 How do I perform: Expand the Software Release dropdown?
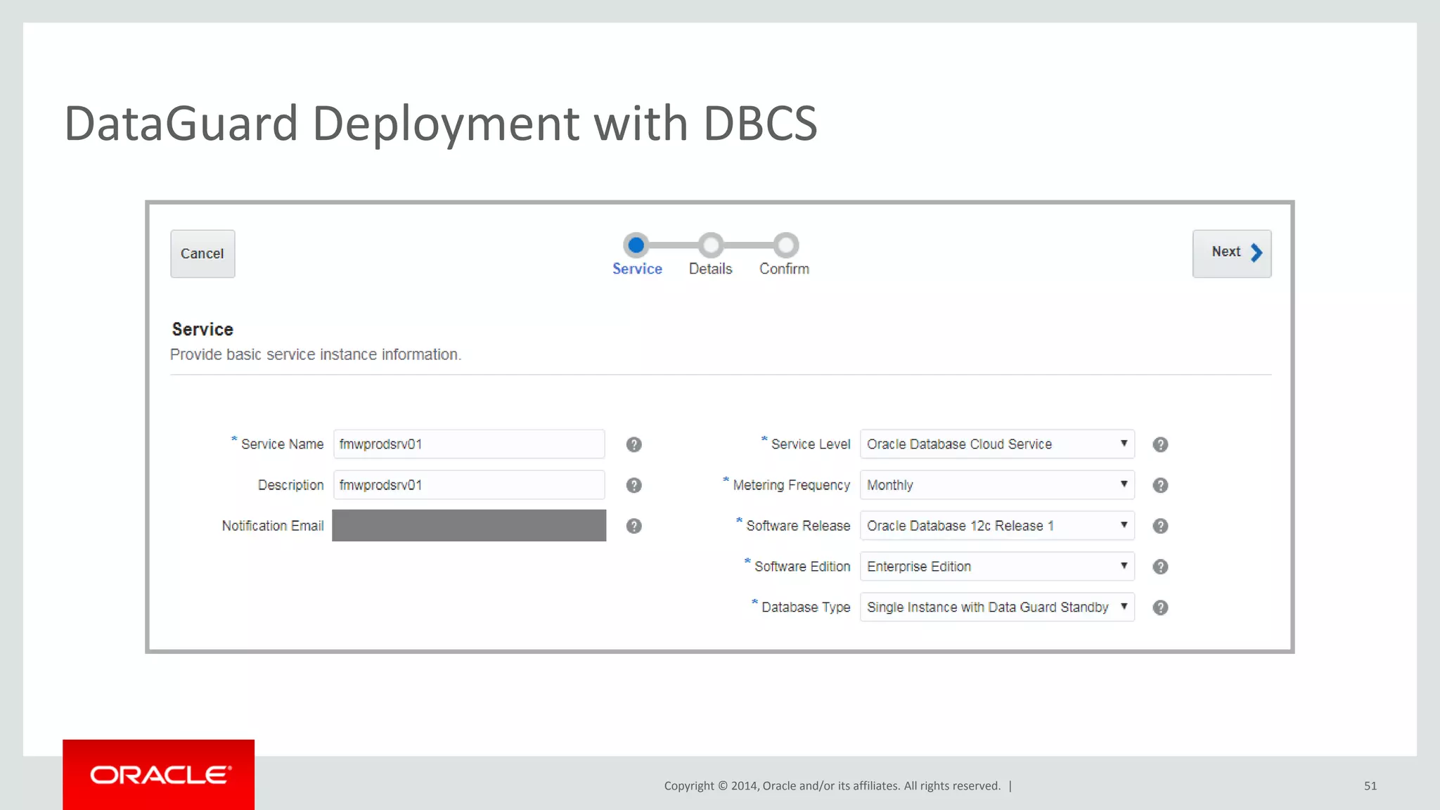997,526
